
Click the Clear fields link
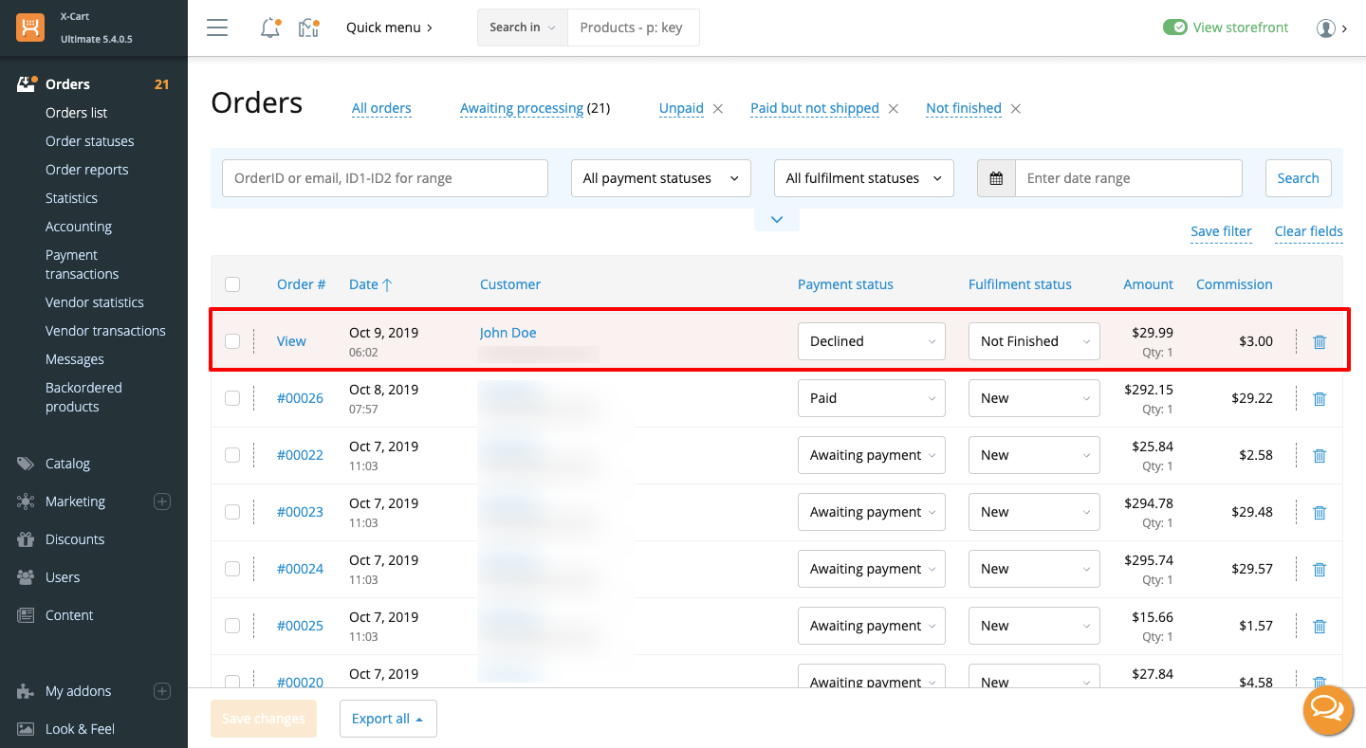pos(1308,231)
